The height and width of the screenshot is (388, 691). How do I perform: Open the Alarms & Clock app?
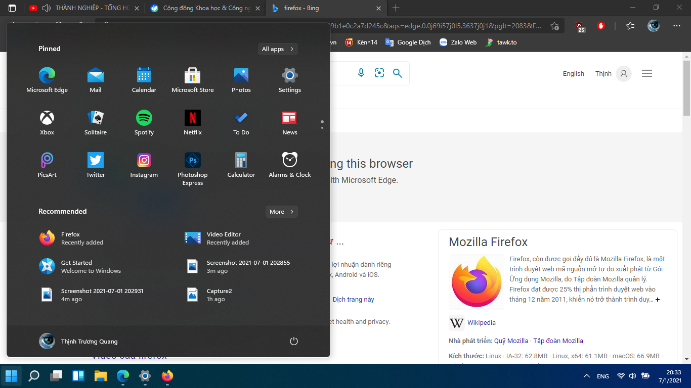290,165
